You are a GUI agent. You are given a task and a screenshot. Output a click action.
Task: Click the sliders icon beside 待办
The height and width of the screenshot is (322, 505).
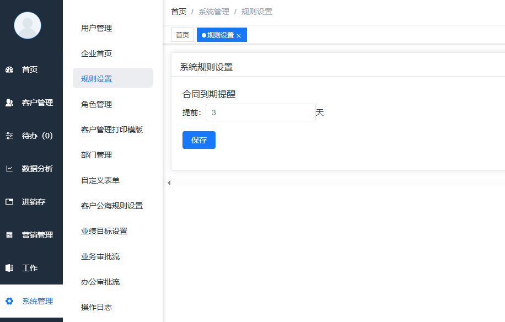pyautogui.click(x=9, y=136)
